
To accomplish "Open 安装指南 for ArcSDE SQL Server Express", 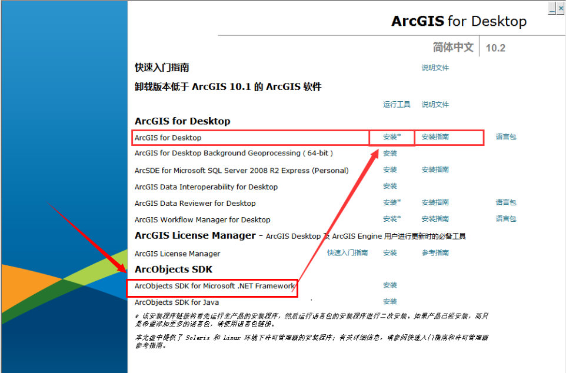I will tap(435, 169).
